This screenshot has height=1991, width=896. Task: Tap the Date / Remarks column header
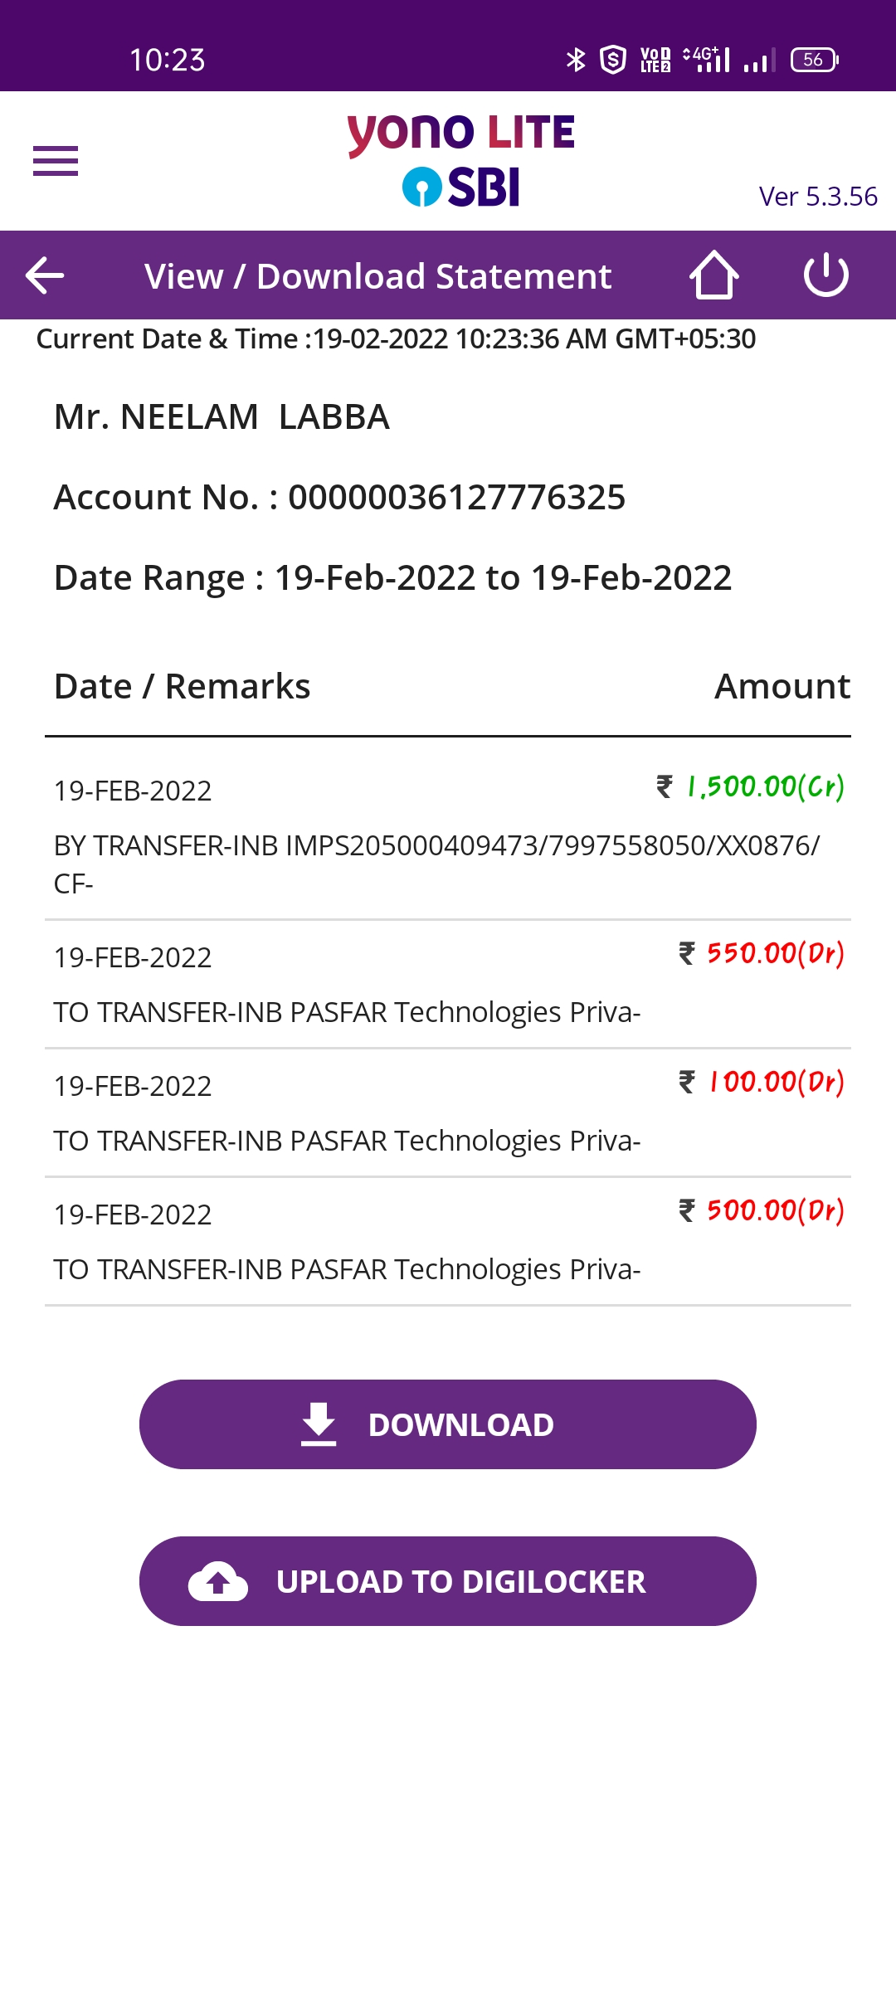[182, 687]
